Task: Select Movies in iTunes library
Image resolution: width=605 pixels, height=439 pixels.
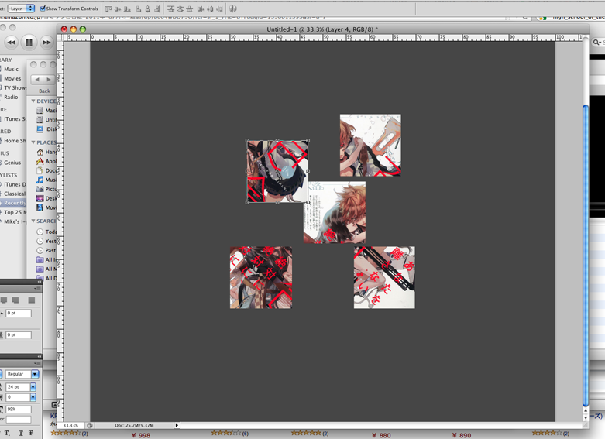Action: coord(12,78)
